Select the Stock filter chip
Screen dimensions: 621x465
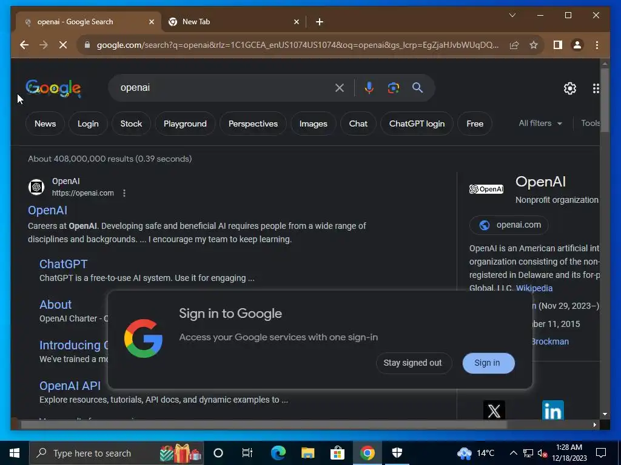click(131, 124)
